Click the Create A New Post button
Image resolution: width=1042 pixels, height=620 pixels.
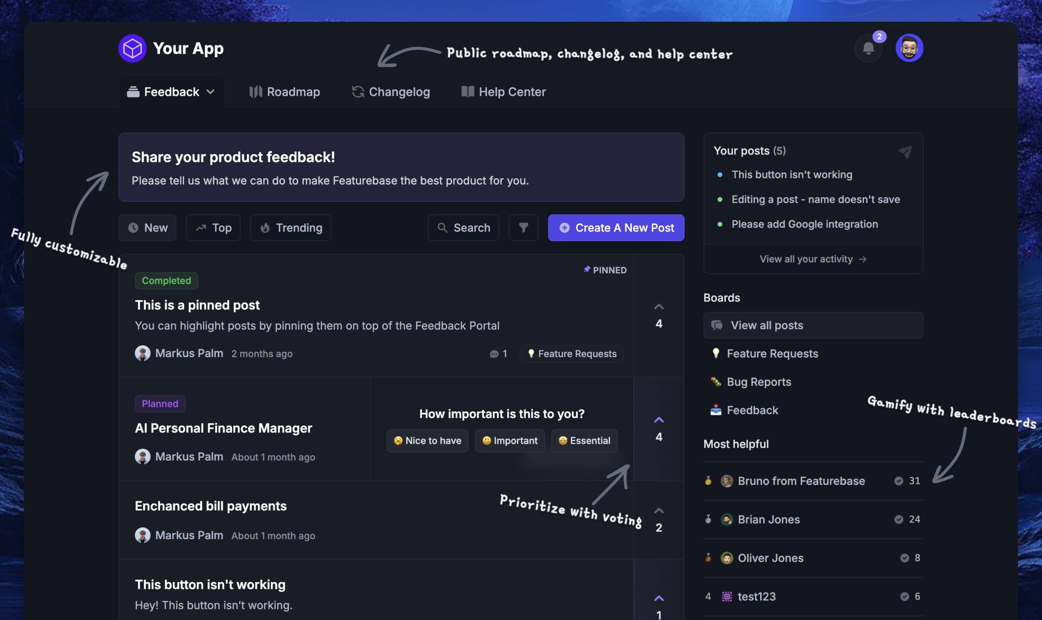[x=615, y=228]
